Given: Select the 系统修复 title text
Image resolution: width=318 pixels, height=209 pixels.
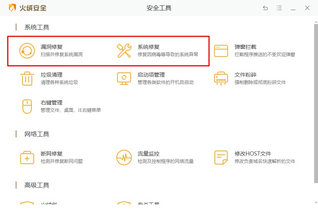Looking at the screenshot, I should click(x=149, y=47).
